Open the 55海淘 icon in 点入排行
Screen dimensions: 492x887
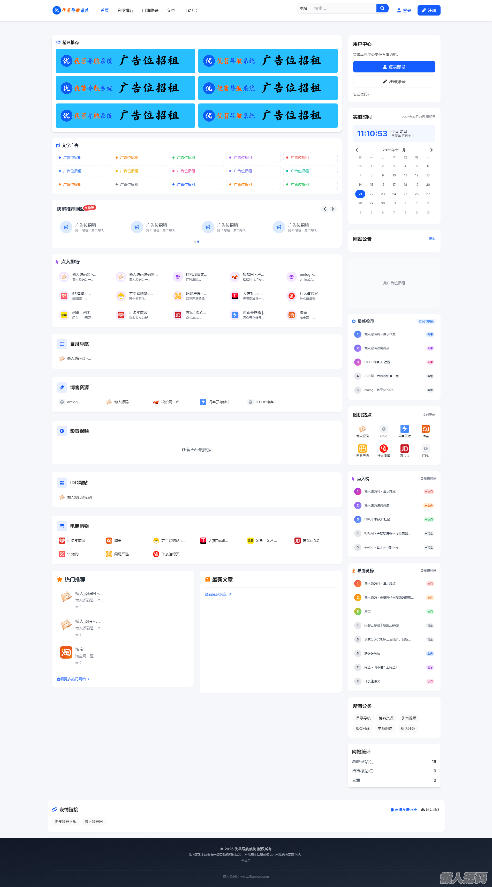pyautogui.click(x=64, y=296)
